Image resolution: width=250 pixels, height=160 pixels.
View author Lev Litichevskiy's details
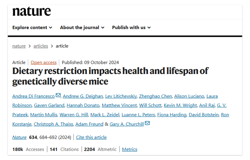coord(120,96)
